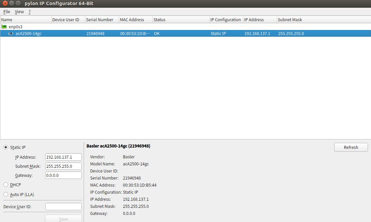Click the Model Name value acA2500-14gc
371x222 pixels.
[x=136, y=164]
